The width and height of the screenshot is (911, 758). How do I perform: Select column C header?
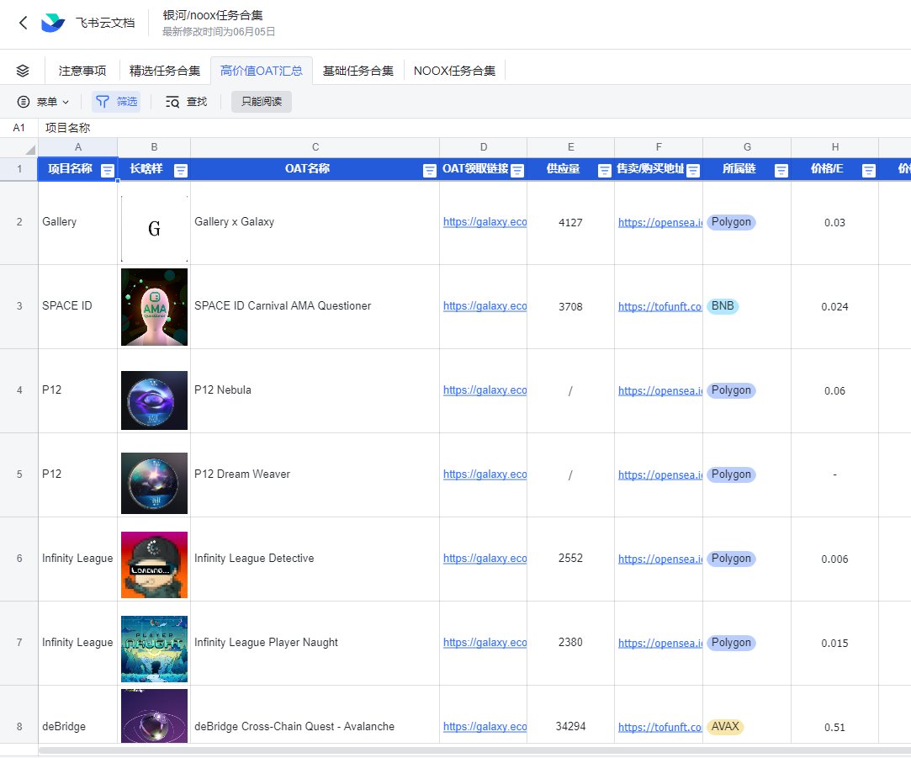tap(315, 148)
